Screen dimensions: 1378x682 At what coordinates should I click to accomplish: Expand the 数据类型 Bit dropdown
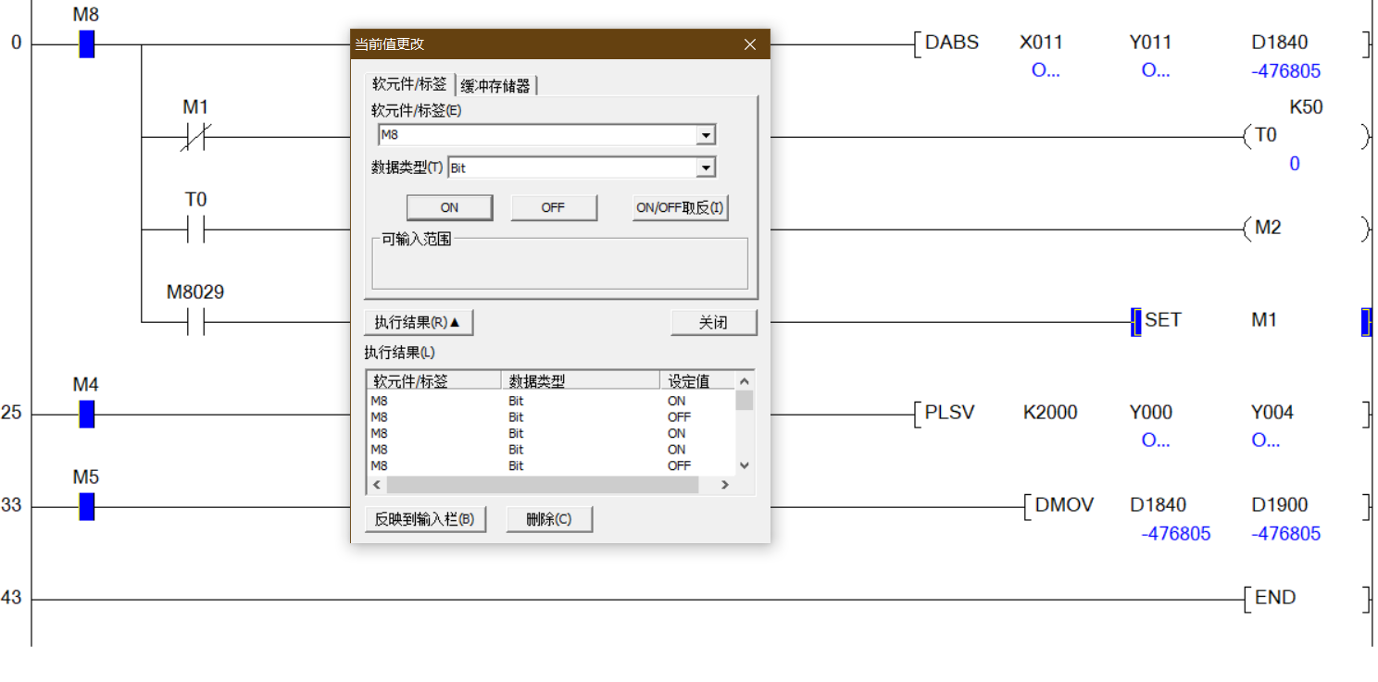tap(706, 167)
